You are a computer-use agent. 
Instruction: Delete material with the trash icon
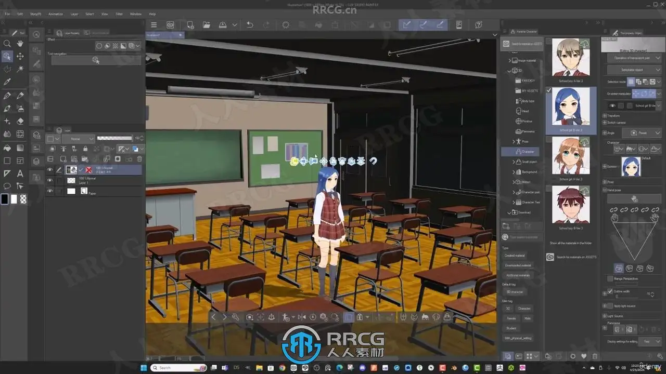point(595,356)
